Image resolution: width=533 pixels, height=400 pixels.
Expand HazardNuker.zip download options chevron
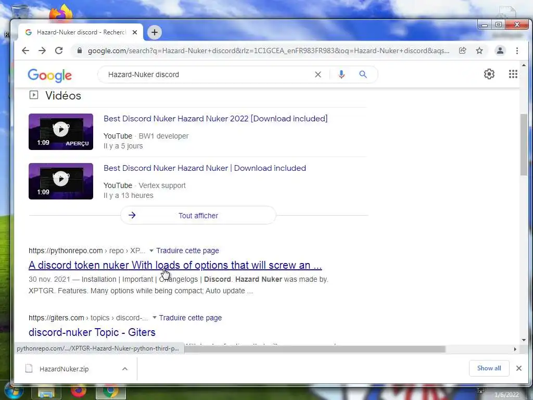125,369
